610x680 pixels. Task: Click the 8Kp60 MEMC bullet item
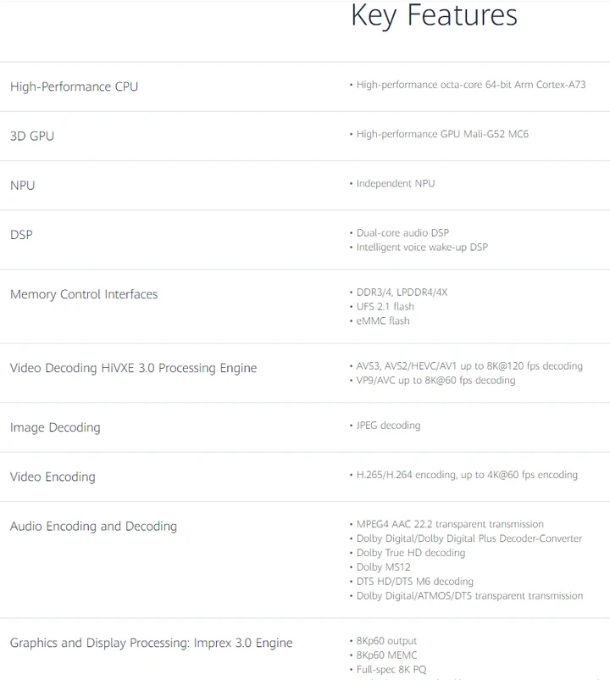(386, 655)
